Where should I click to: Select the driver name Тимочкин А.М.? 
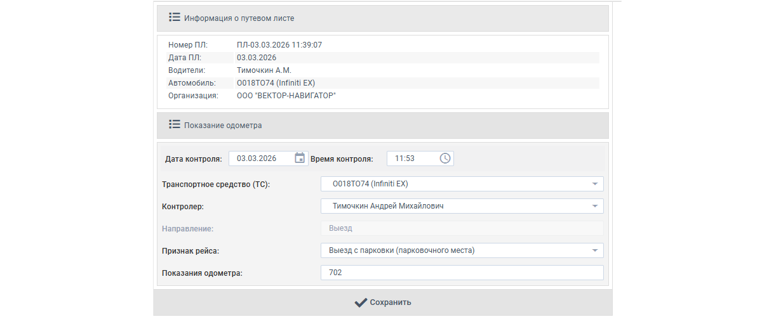coord(264,70)
